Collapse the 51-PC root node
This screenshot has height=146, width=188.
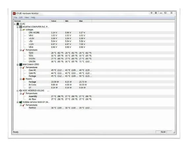point(15,24)
